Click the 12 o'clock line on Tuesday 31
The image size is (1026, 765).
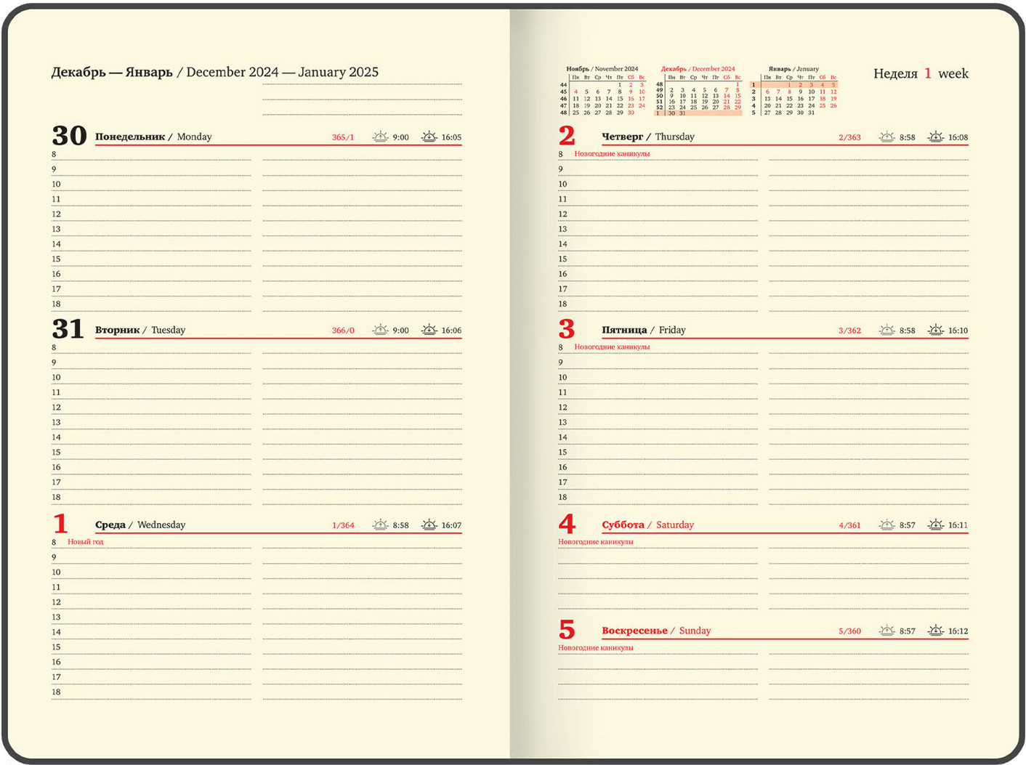pyautogui.click(x=153, y=408)
